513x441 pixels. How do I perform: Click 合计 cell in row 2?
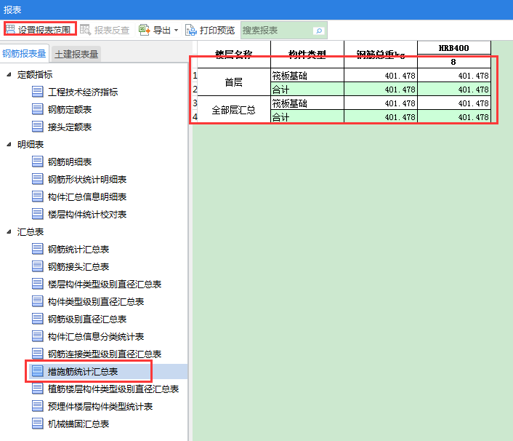(x=307, y=89)
